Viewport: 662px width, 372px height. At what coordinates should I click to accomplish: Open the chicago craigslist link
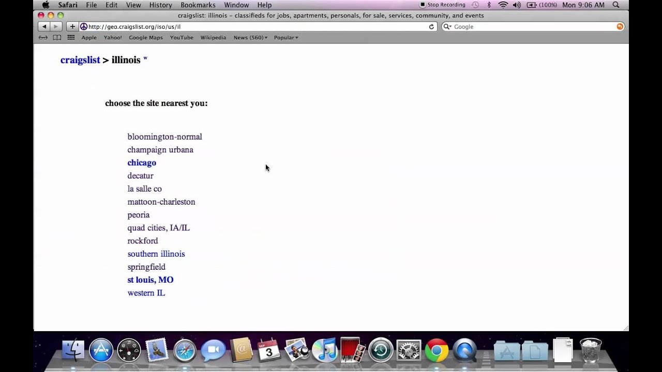(142, 163)
